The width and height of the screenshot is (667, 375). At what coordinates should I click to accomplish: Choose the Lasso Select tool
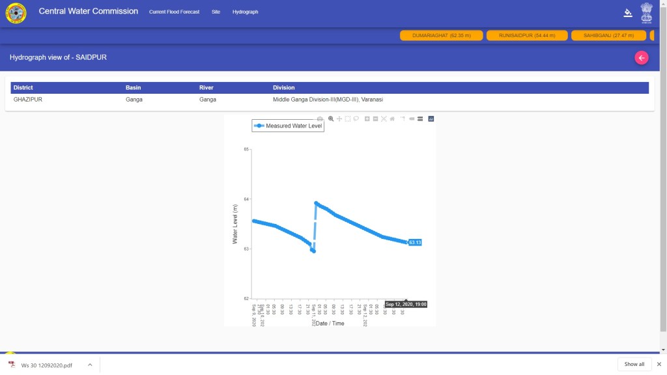pyautogui.click(x=356, y=118)
